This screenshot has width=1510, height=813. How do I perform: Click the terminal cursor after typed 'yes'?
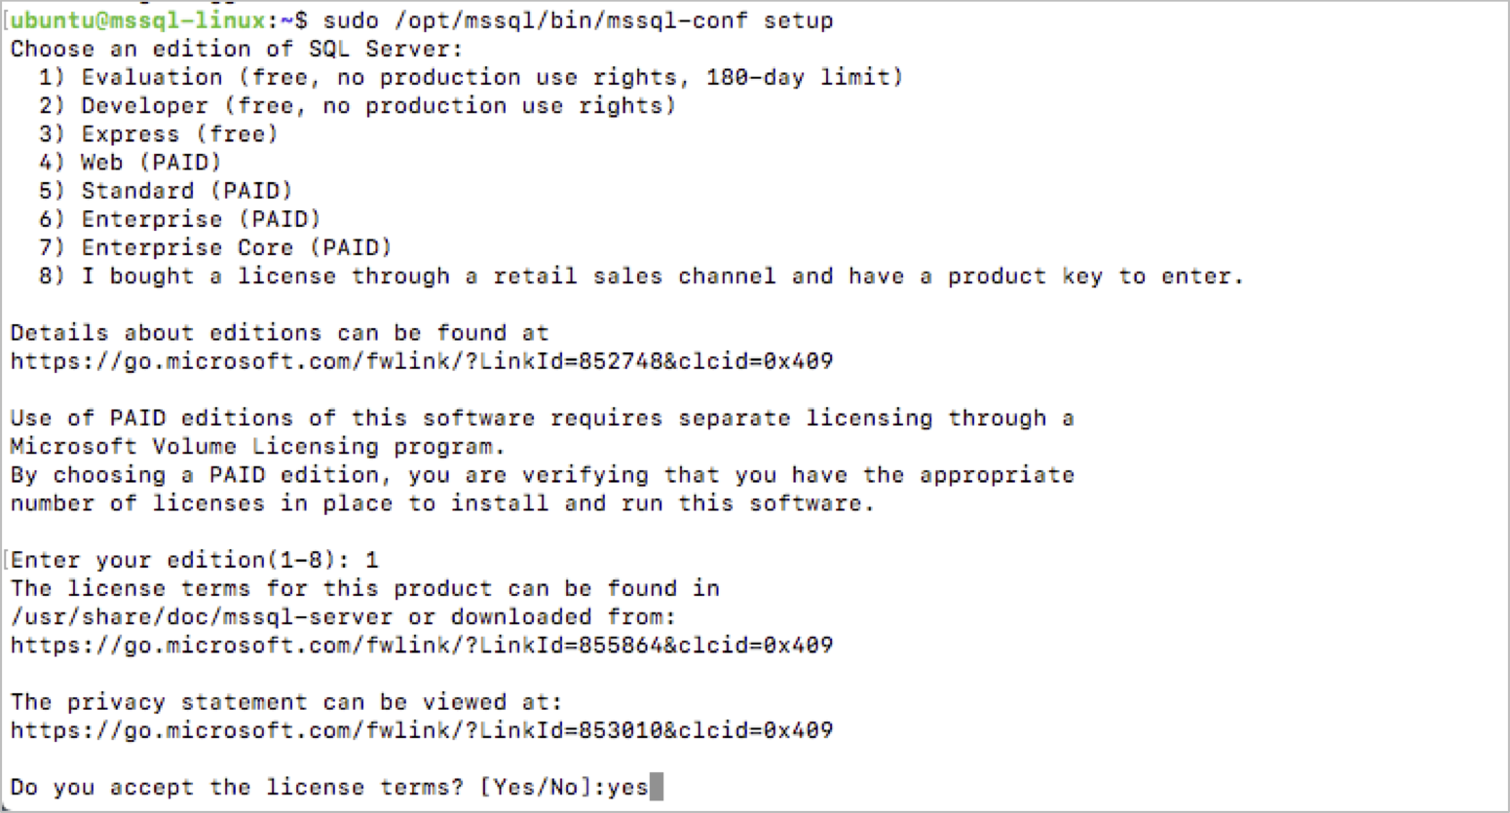pyautogui.click(x=657, y=787)
